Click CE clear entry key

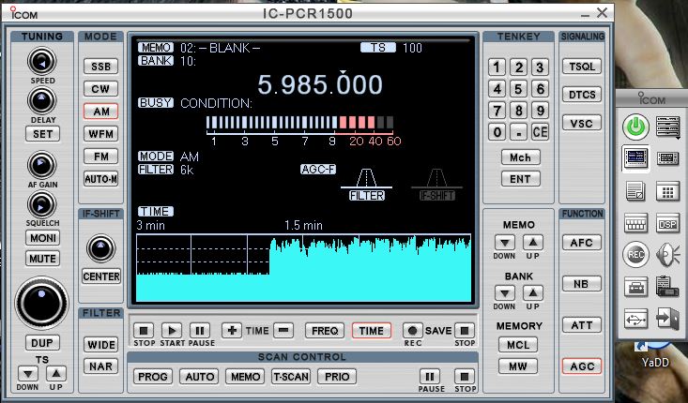click(x=540, y=132)
